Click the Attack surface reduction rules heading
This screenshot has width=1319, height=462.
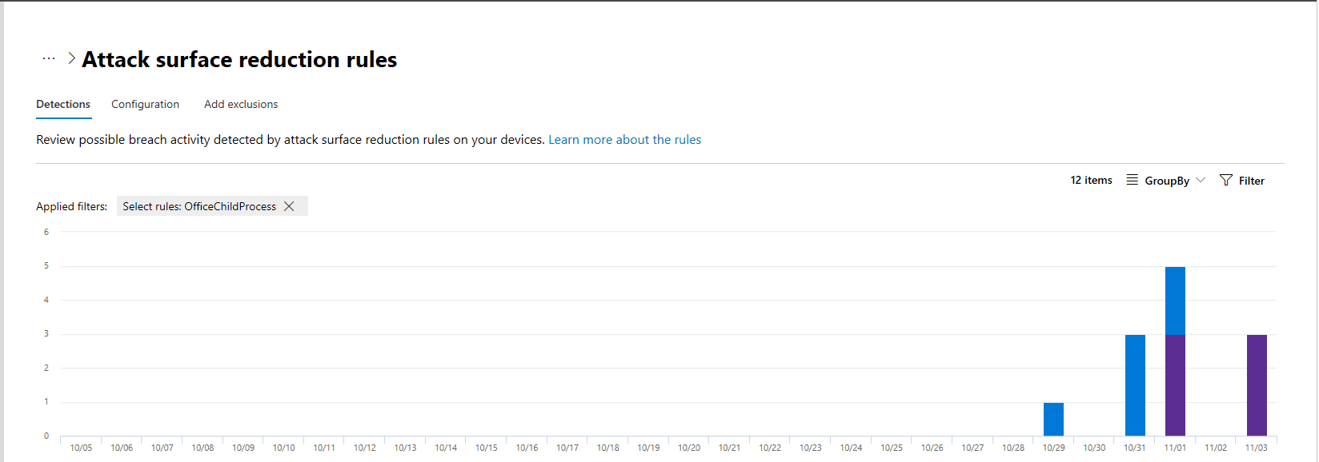(x=239, y=60)
